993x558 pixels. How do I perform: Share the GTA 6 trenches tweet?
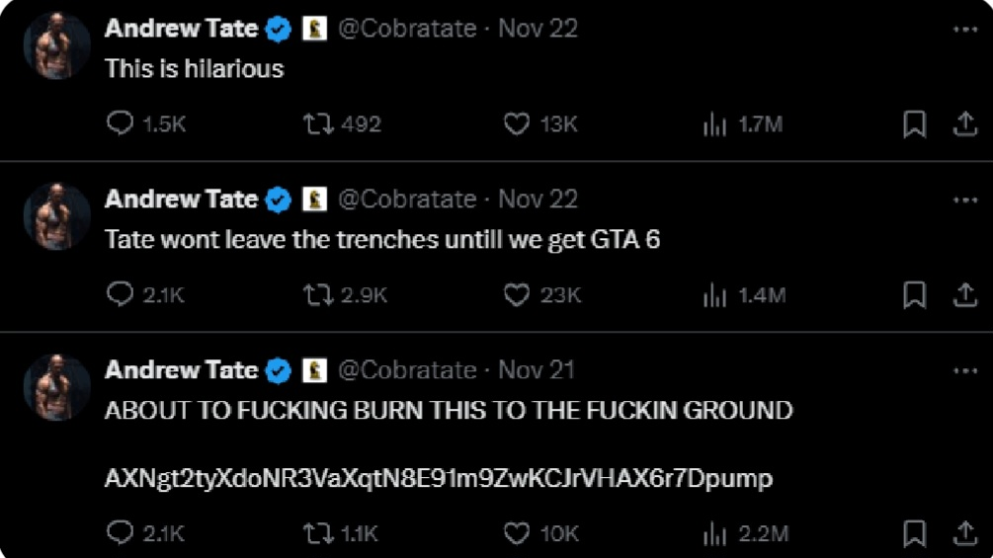click(964, 294)
